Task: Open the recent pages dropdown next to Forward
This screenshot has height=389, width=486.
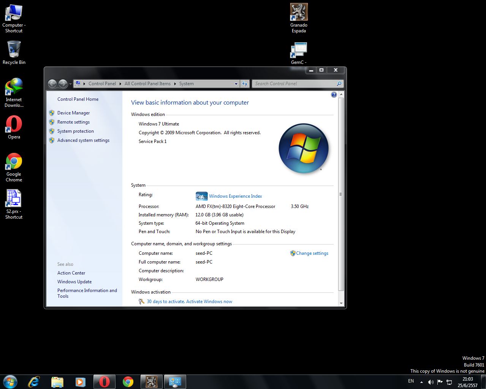Action: [x=70, y=84]
